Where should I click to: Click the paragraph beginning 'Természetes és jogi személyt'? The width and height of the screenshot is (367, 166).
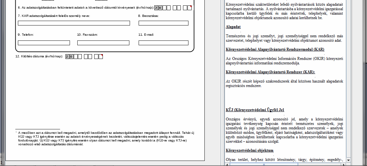point(284,38)
